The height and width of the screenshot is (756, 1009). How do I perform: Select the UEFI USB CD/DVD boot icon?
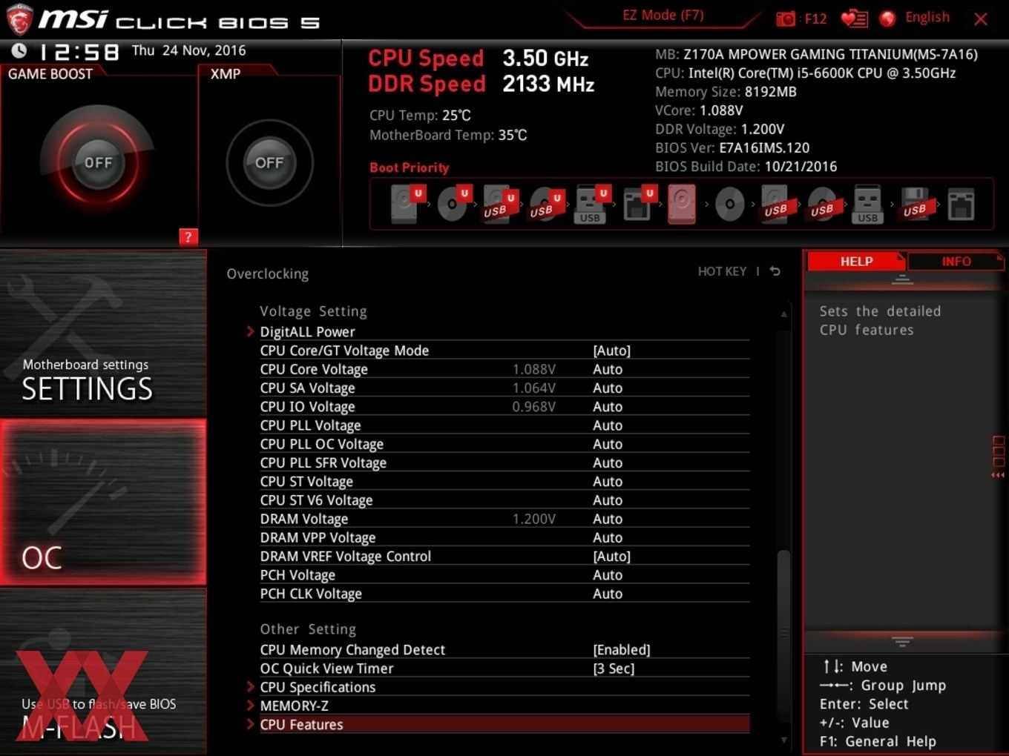(x=546, y=204)
